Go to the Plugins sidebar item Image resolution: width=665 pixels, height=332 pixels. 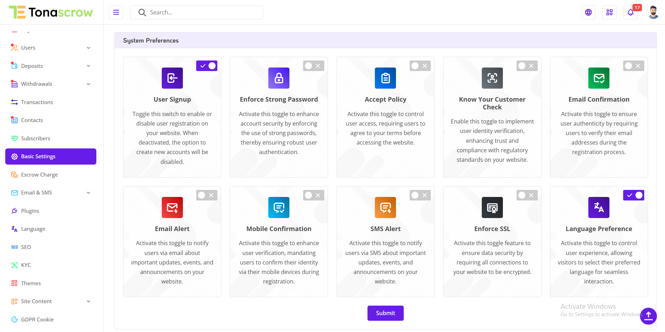[x=30, y=211]
